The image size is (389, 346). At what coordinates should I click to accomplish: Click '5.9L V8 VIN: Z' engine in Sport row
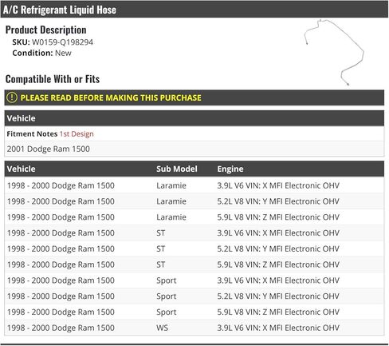pyautogui.click(x=278, y=312)
